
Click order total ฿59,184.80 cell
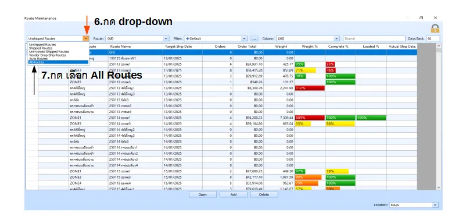point(248,123)
